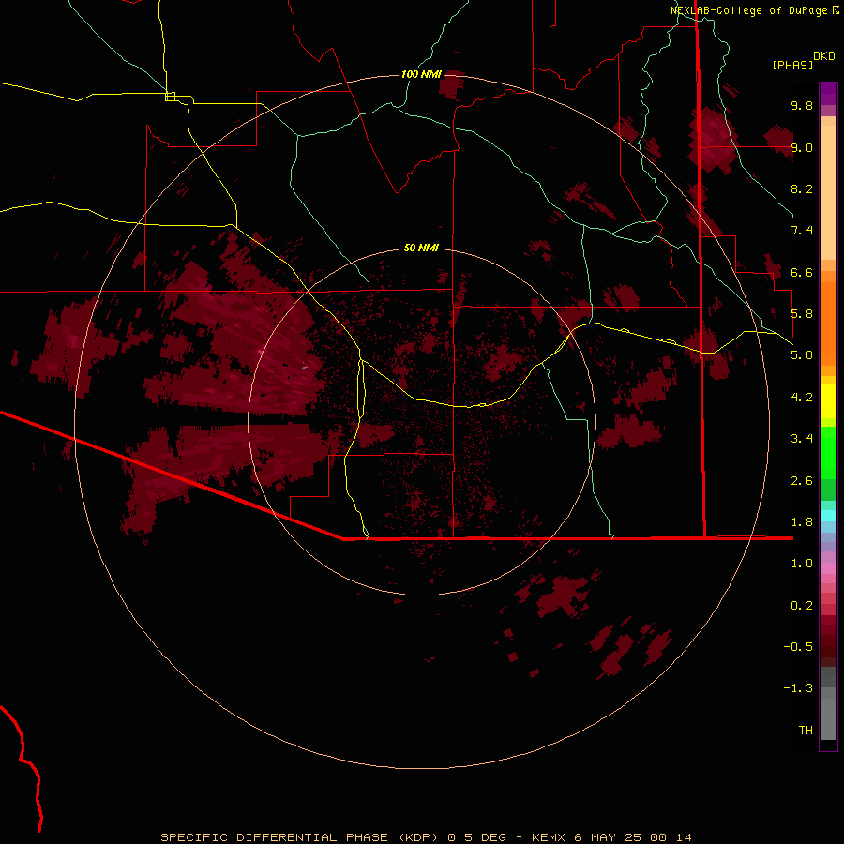Click the 0.2 value on color scale

pos(802,606)
